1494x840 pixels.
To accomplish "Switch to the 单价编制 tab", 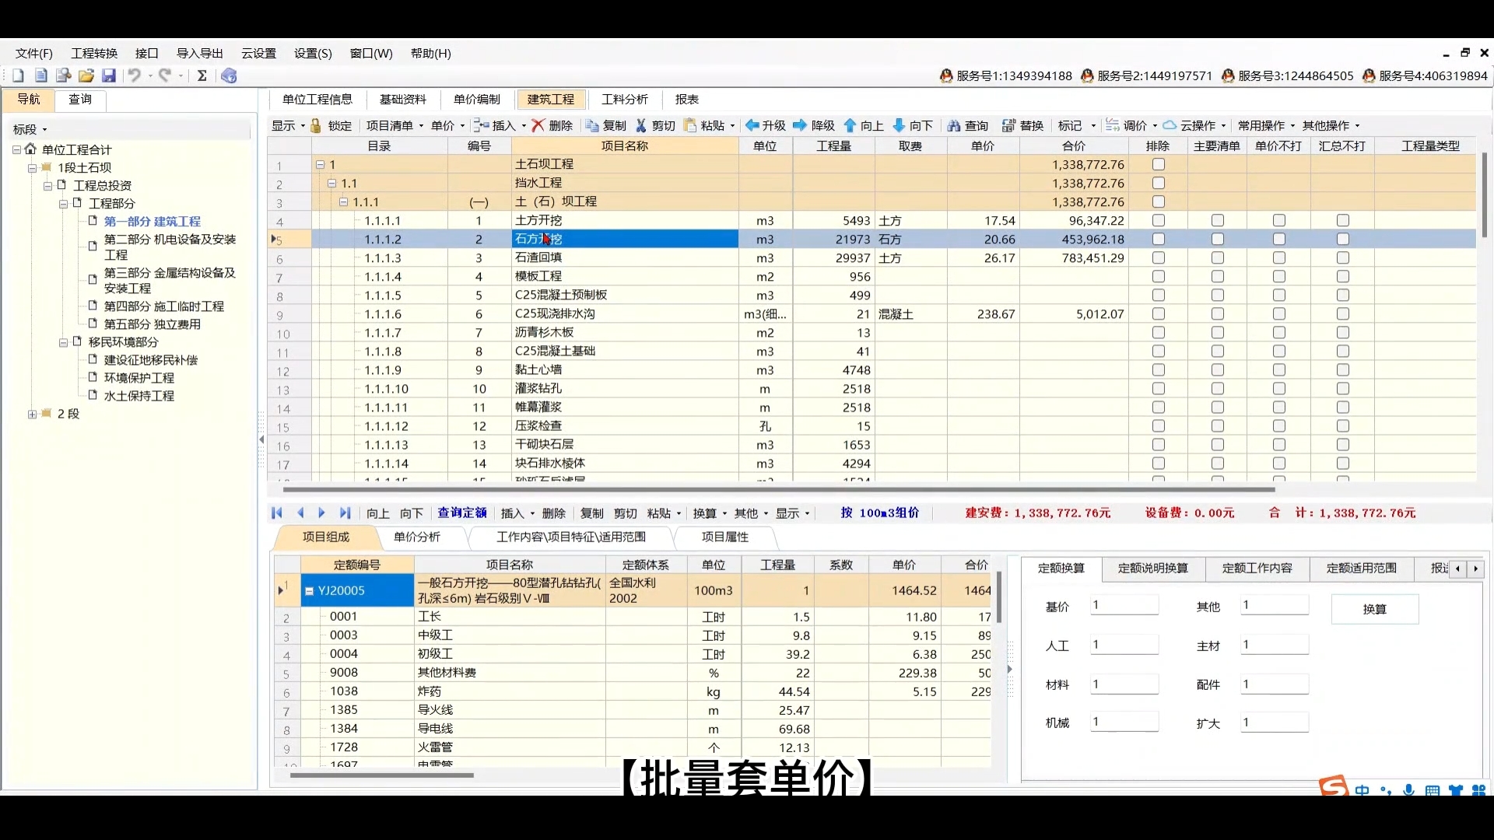I will [477, 100].
